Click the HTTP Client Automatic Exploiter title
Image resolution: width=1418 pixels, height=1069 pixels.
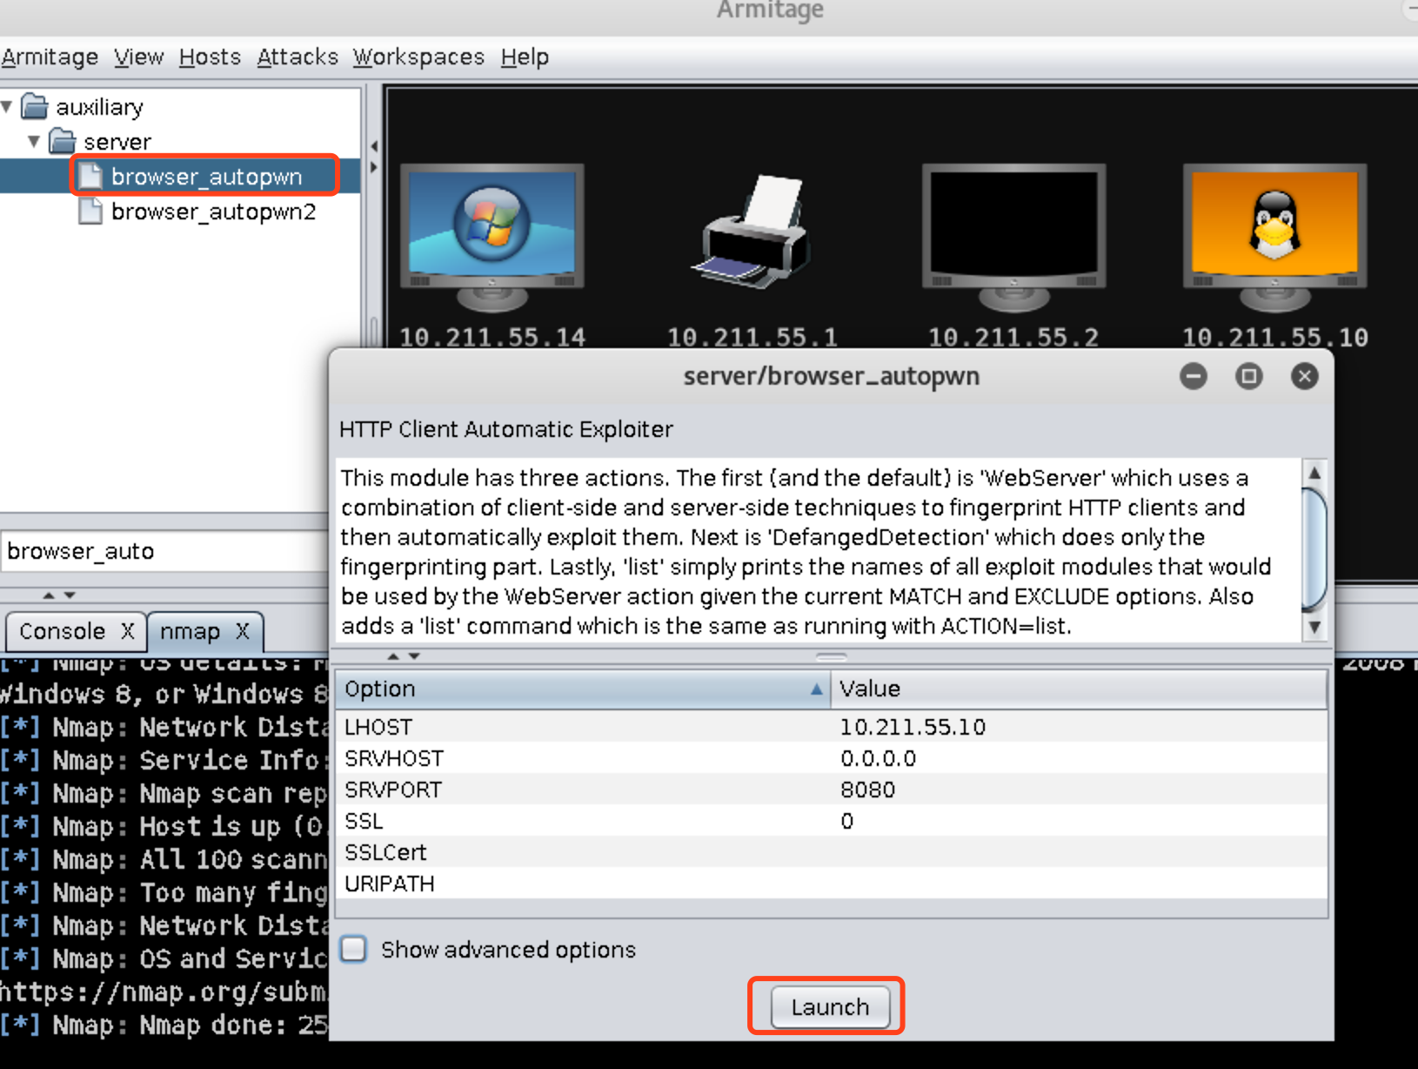click(506, 429)
